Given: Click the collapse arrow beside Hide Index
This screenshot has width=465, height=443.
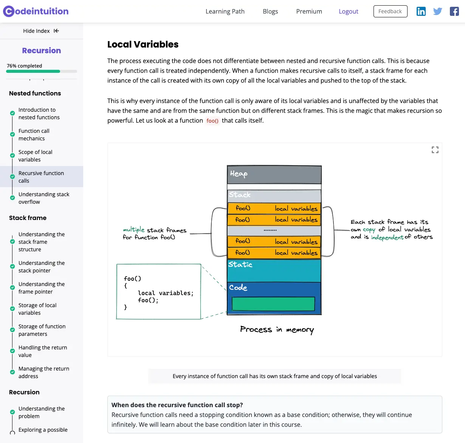Looking at the screenshot, I should (56, 31).
